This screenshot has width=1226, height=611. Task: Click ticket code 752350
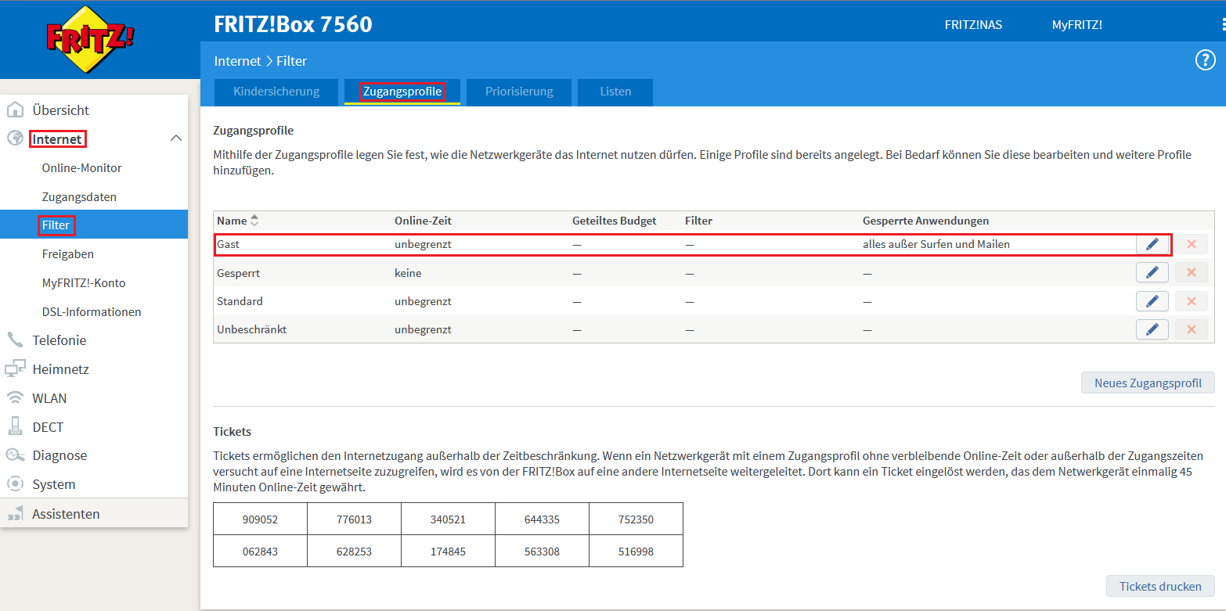636,519
